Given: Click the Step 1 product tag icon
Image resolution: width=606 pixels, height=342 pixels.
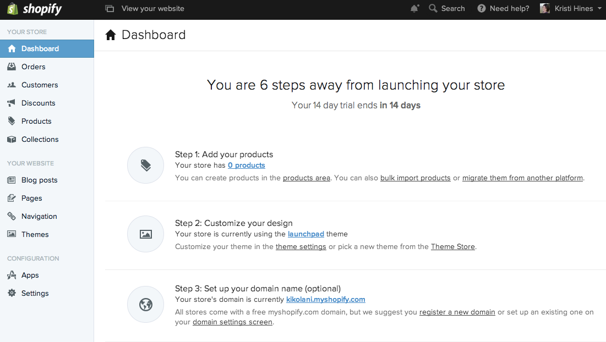Looking at the screenshot, I should coord(146,165).
